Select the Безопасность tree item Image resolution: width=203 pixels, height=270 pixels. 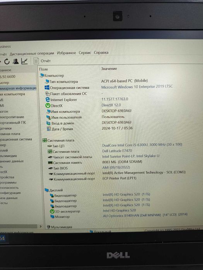click(x=9, y=187)
